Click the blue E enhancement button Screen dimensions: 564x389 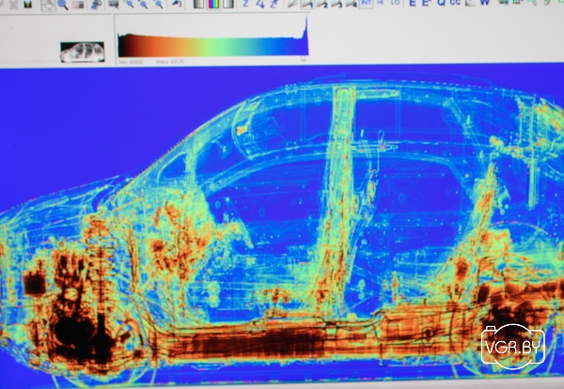click(413, 3)
